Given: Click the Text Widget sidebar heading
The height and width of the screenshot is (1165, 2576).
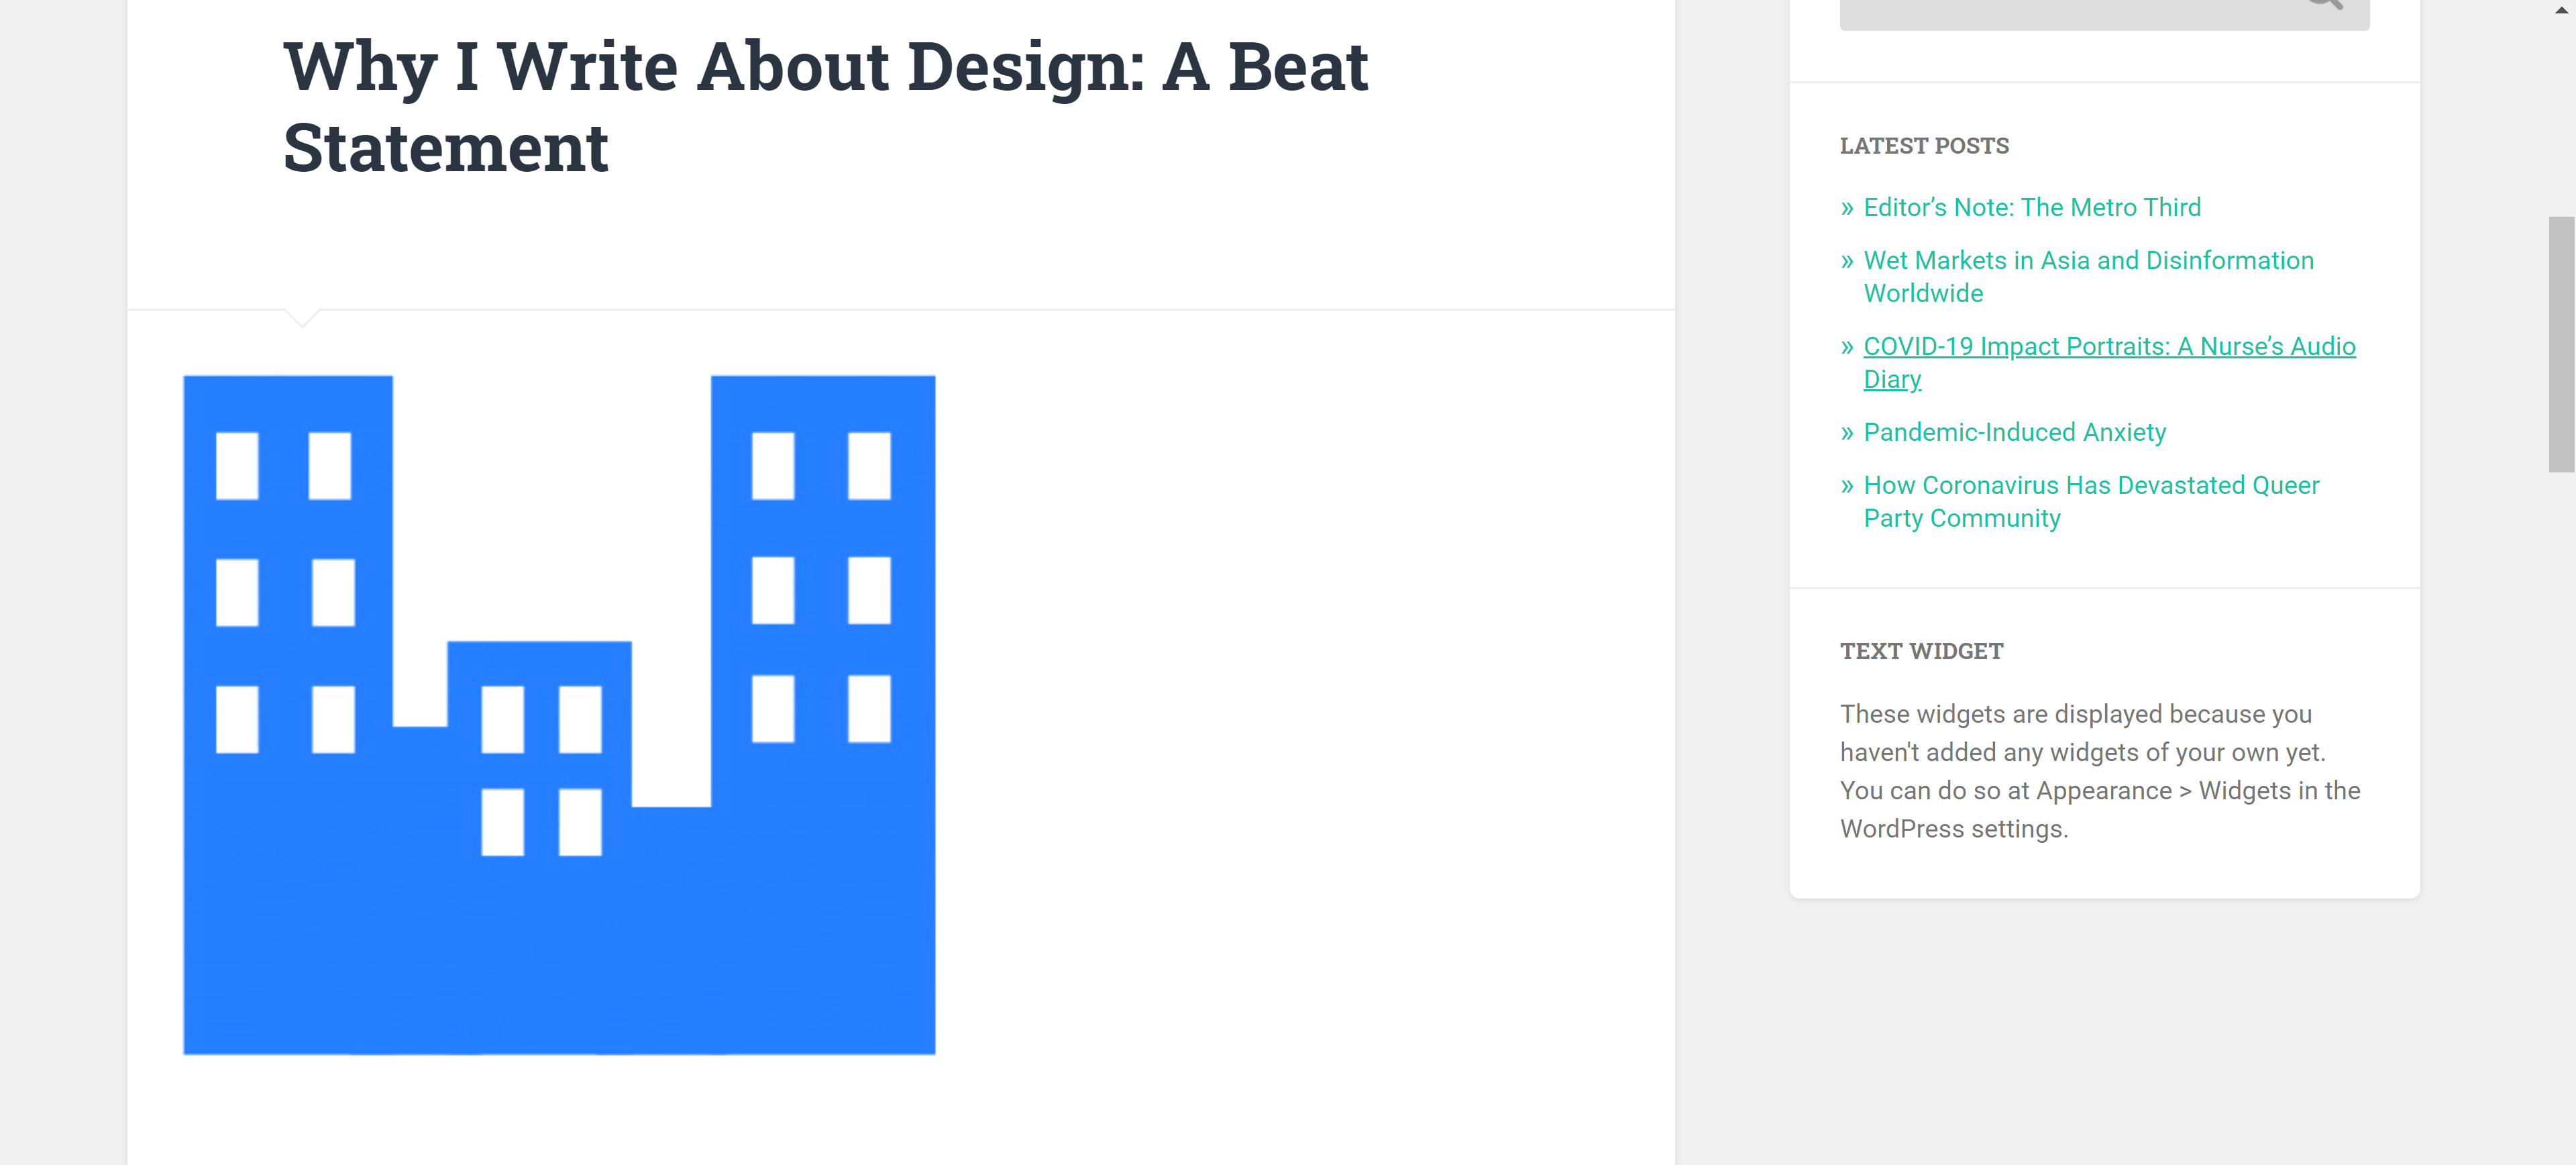Looking at the screenshot, I should (1921, 652).
